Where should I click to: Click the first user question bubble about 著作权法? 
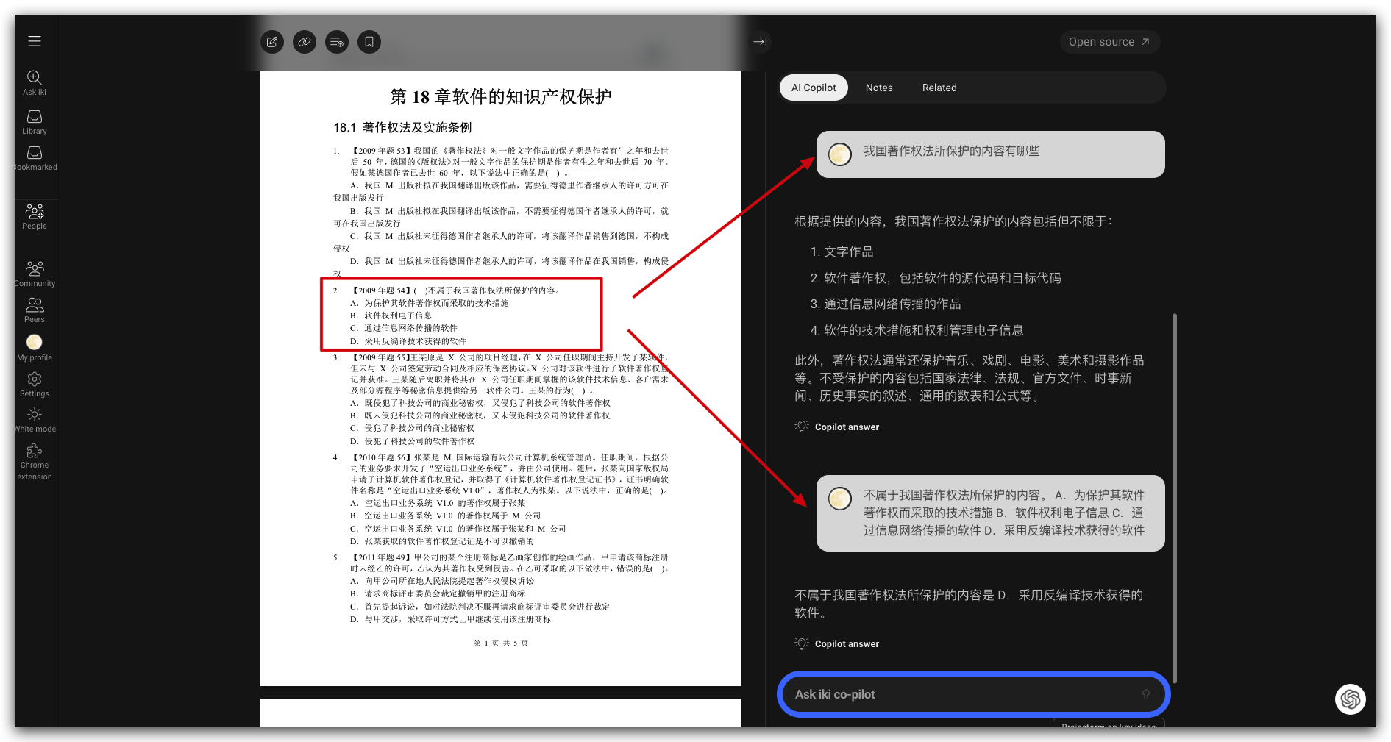[990, 154]
